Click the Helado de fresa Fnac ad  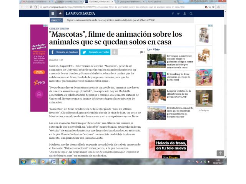pyautogui.click(x=171, y=143)
